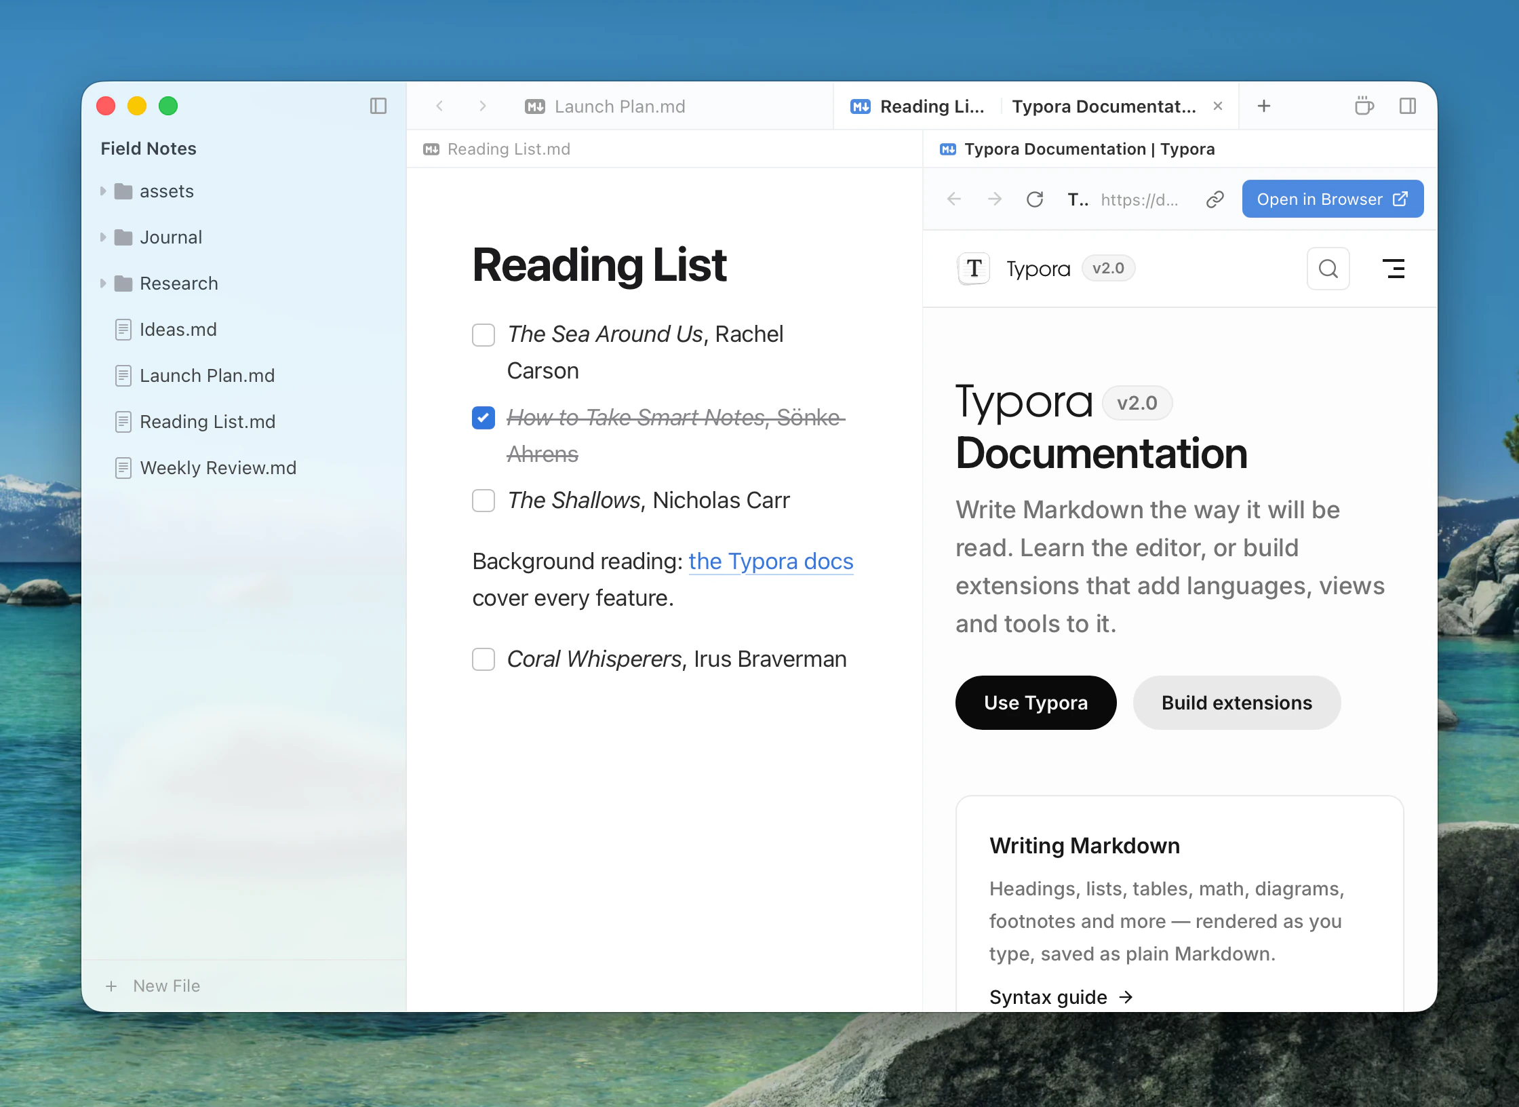Click the https URL address field

tap(1139, 199)
